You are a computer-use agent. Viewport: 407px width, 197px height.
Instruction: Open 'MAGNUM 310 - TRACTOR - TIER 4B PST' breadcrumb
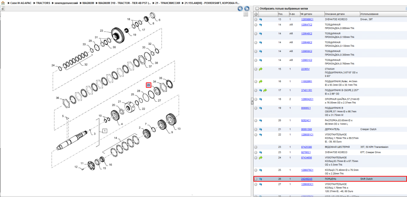click(x=125, y=2)
